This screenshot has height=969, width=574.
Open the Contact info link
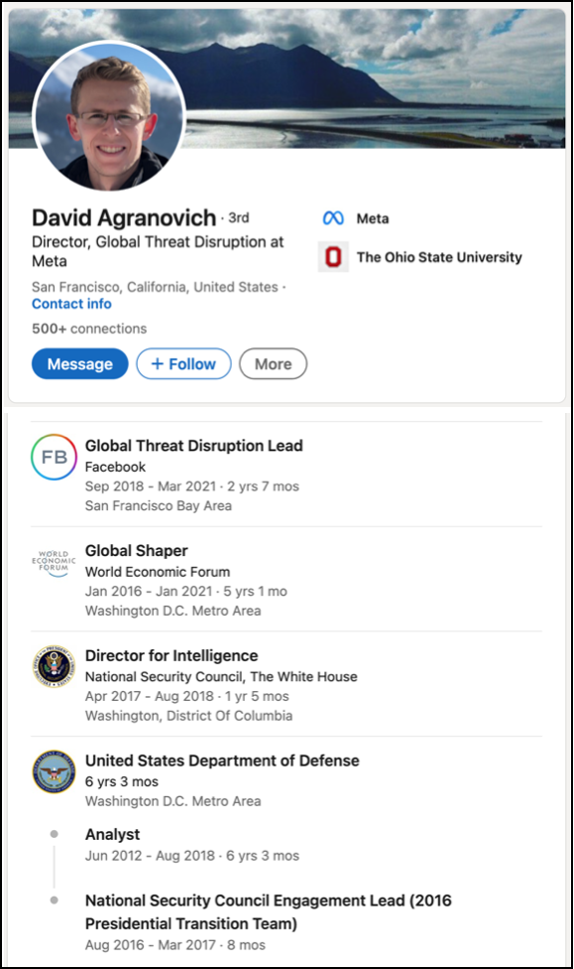point(71,304)
